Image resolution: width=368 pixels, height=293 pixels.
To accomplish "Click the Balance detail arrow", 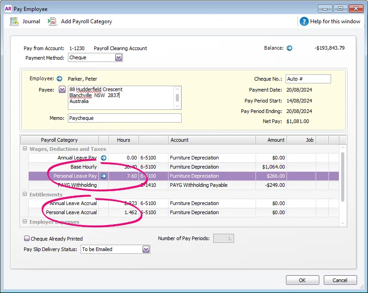I will [x=290, y=47].
